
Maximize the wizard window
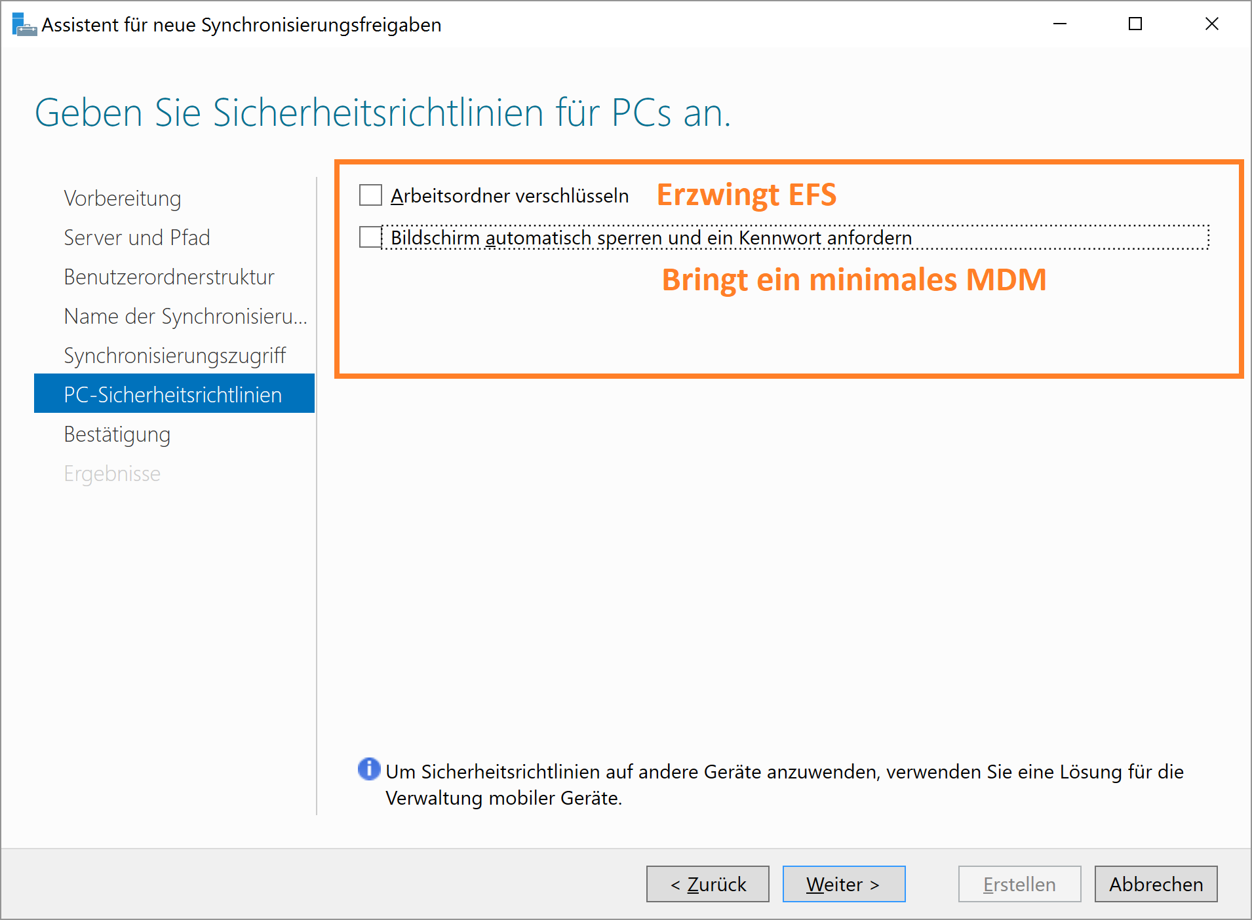coord(1135,24)
